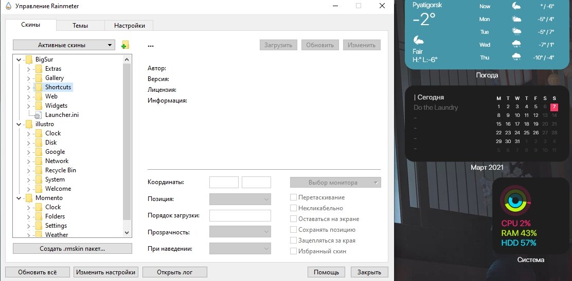This screenshot has height=281, width=572.
Task: Click the Recycle Bin folder icon
Action: 39,170
